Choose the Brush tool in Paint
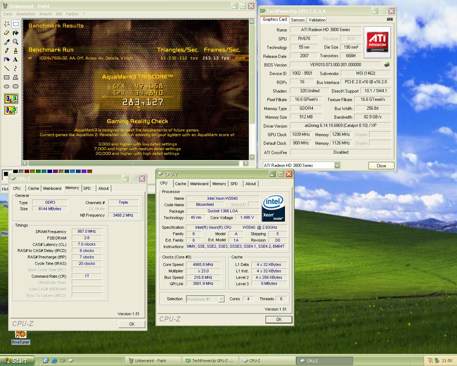Screen dimensions: 457x366 [x=16, y=51]
